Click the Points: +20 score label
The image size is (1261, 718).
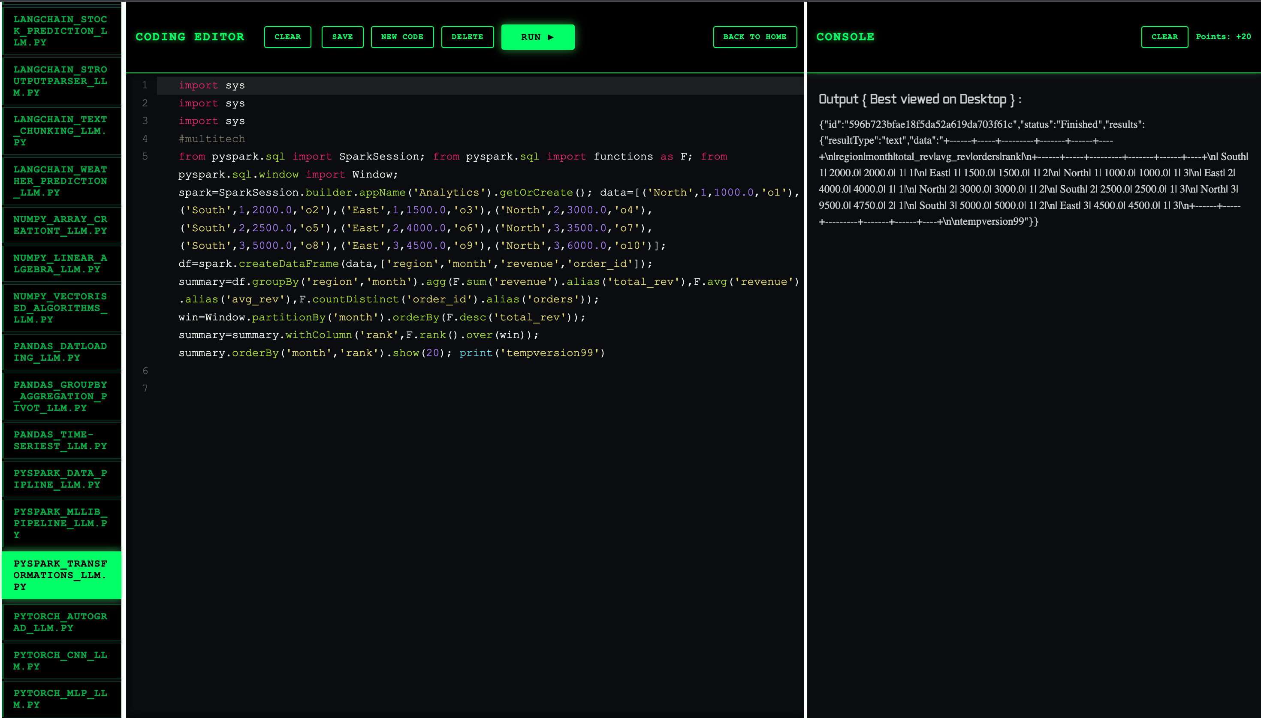(x=1223, y=37)
